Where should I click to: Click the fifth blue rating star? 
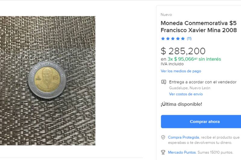tap(183, 39)
